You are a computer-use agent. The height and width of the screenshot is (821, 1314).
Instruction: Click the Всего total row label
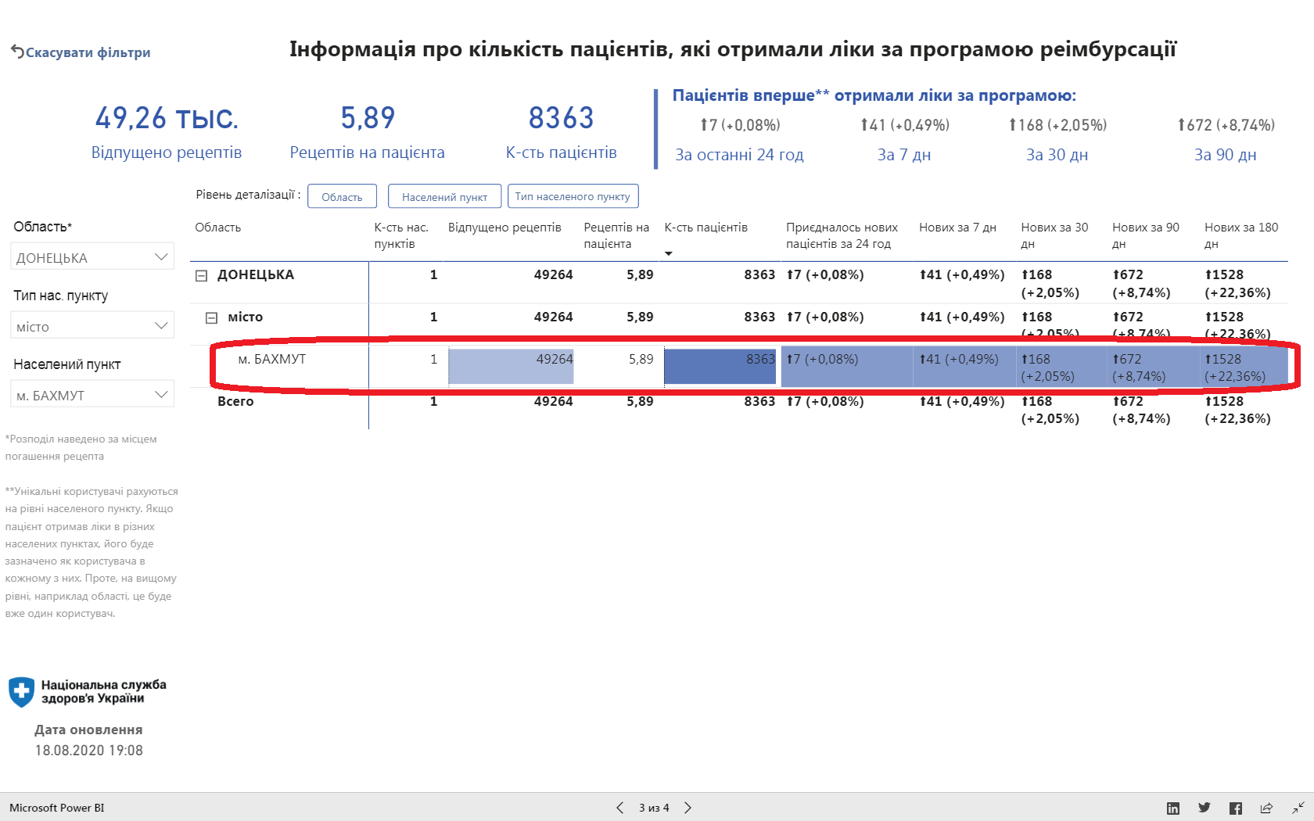coord(235,401)
